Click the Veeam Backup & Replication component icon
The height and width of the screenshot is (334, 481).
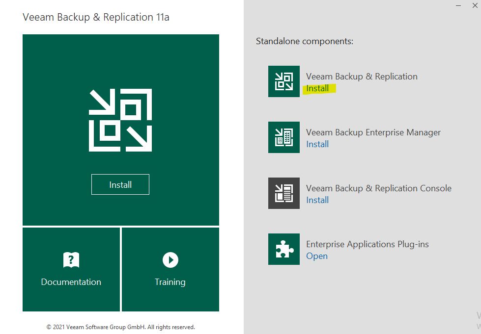[284, 81]
